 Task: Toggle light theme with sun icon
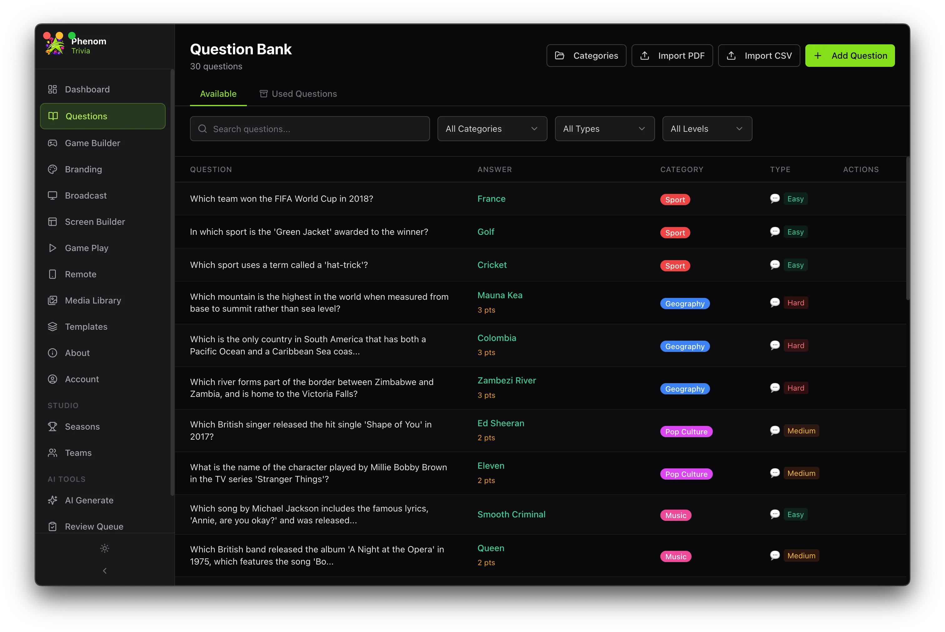104,548
